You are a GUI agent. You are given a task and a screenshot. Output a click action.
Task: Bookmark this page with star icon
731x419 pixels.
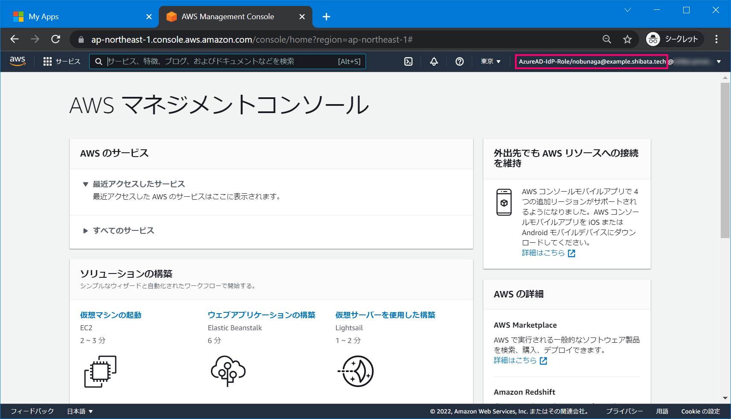click(x=627, y=39)
